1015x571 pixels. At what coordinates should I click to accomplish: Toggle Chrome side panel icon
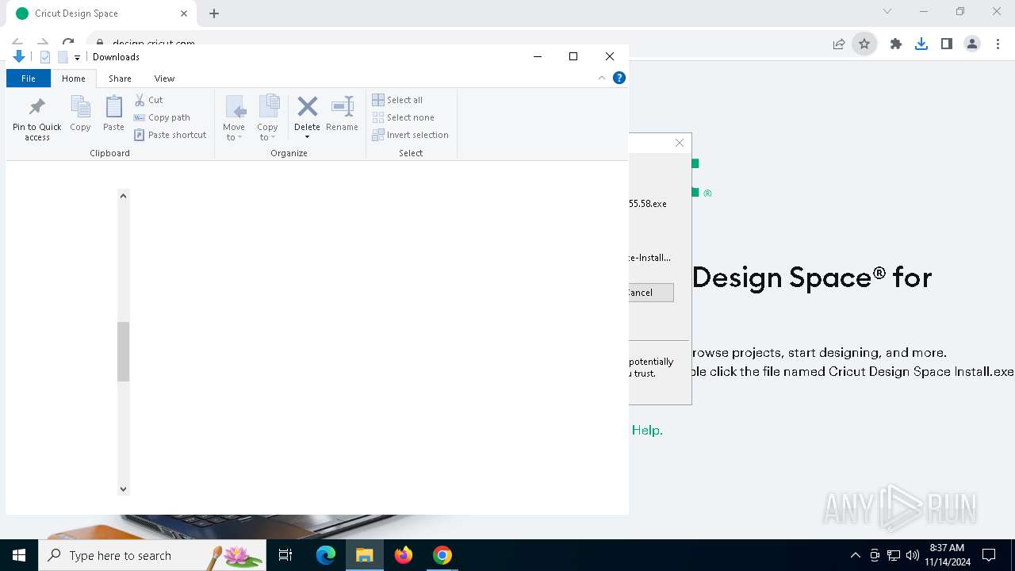tap(947, 44)
